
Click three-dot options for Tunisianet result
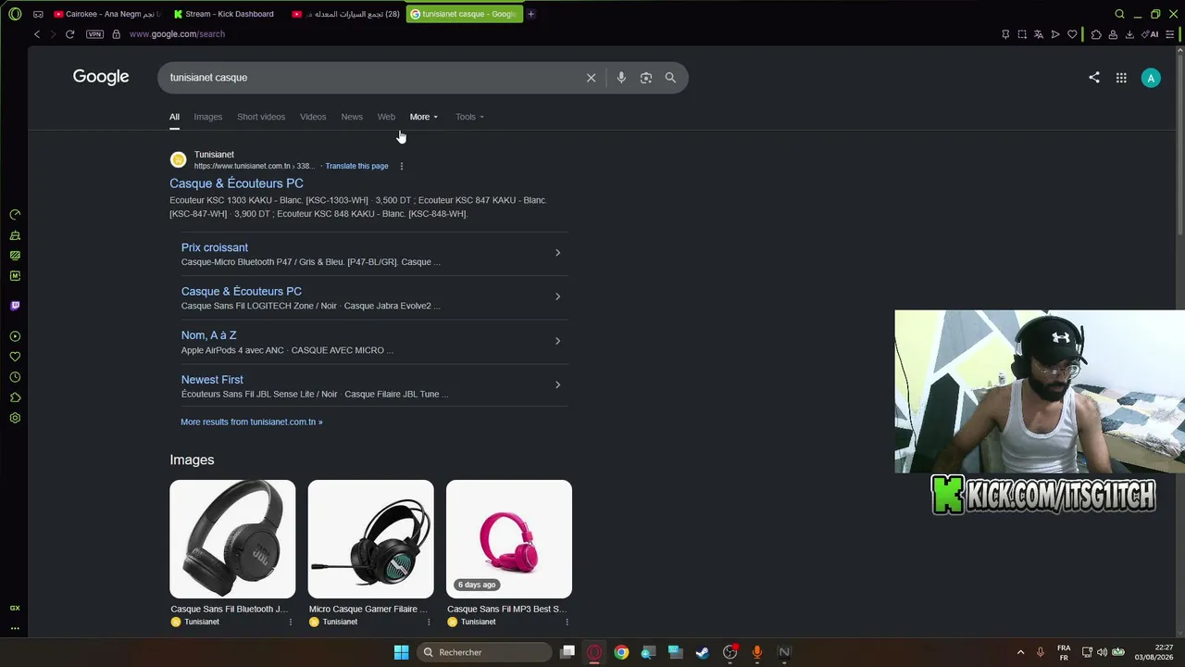click(x=402, y=166)
